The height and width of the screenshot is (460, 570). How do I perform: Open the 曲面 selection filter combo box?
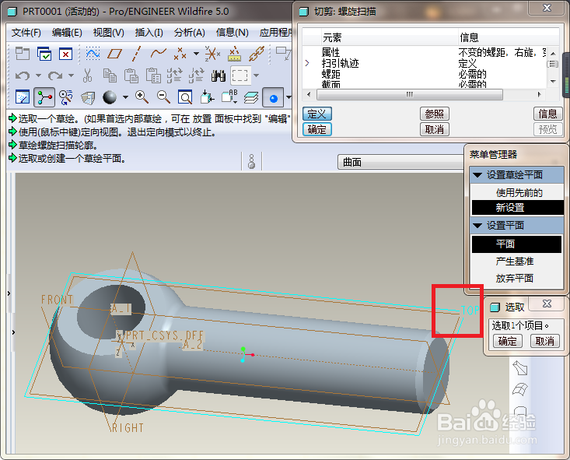point(400,163)
